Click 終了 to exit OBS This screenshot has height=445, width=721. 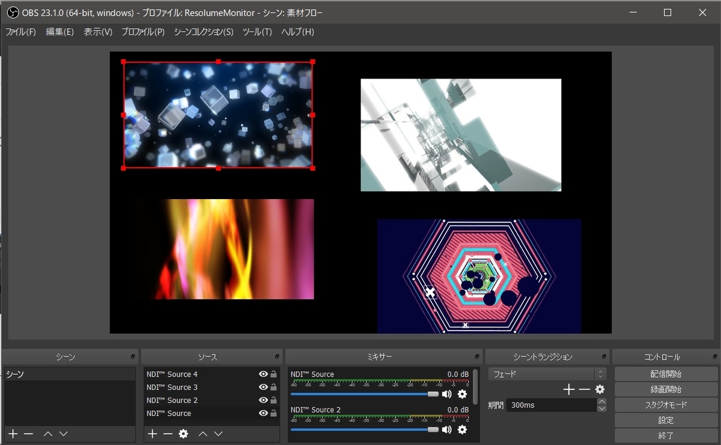coord(666,436)
